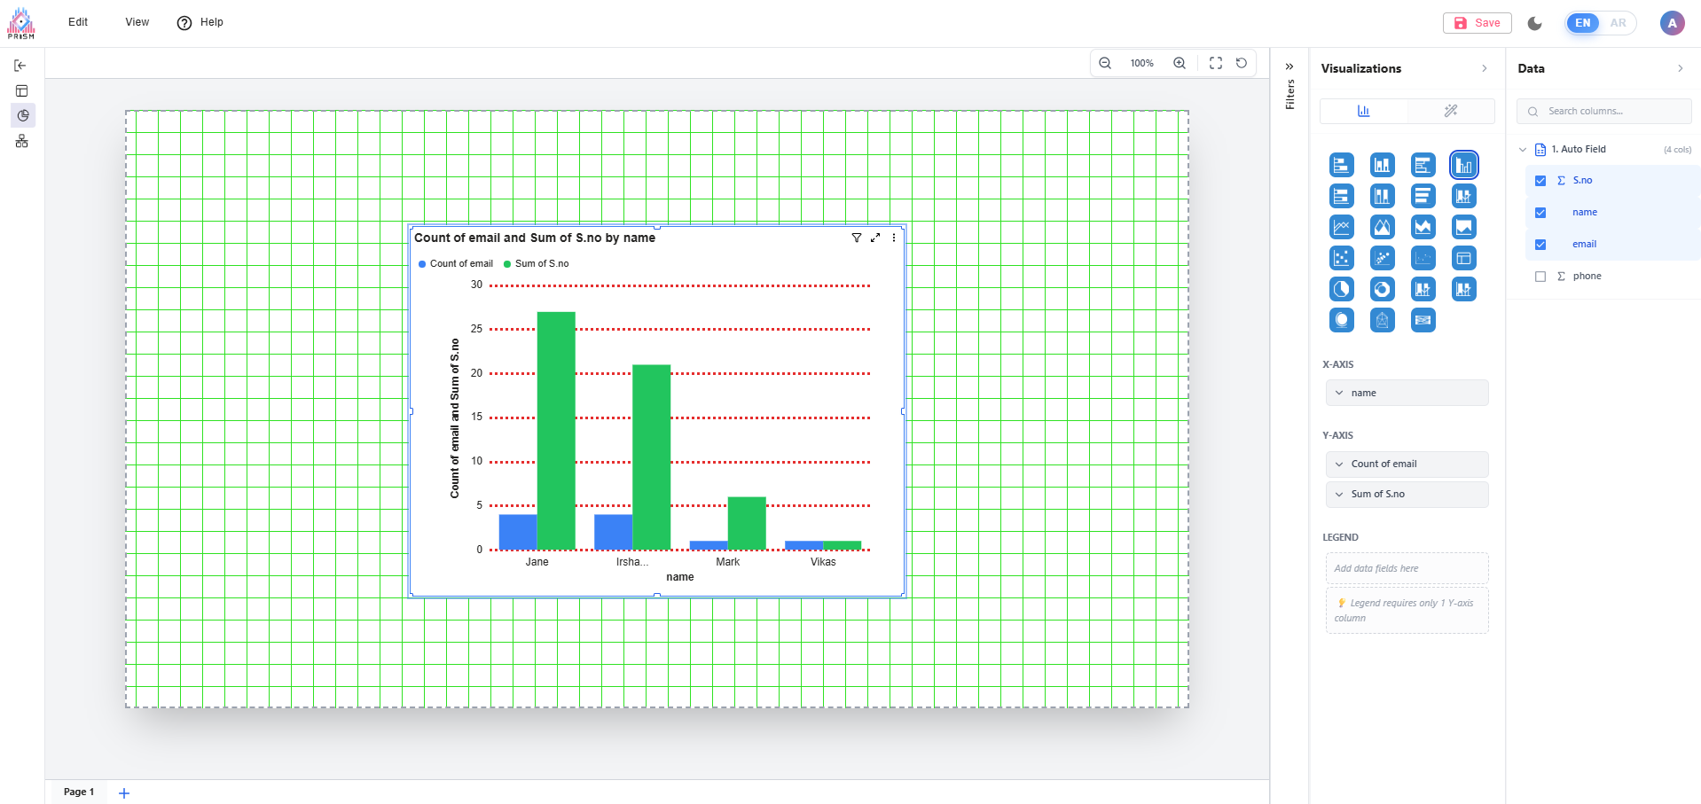Switch language to AR

click(x=1618, y=23)
